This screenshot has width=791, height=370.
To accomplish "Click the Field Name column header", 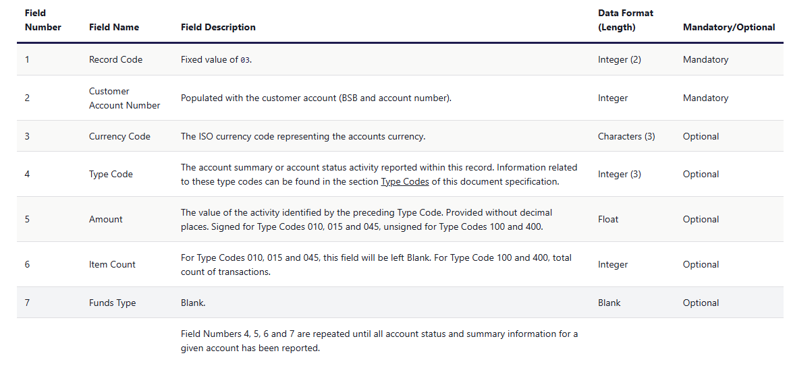I will [x=113, y=28].
